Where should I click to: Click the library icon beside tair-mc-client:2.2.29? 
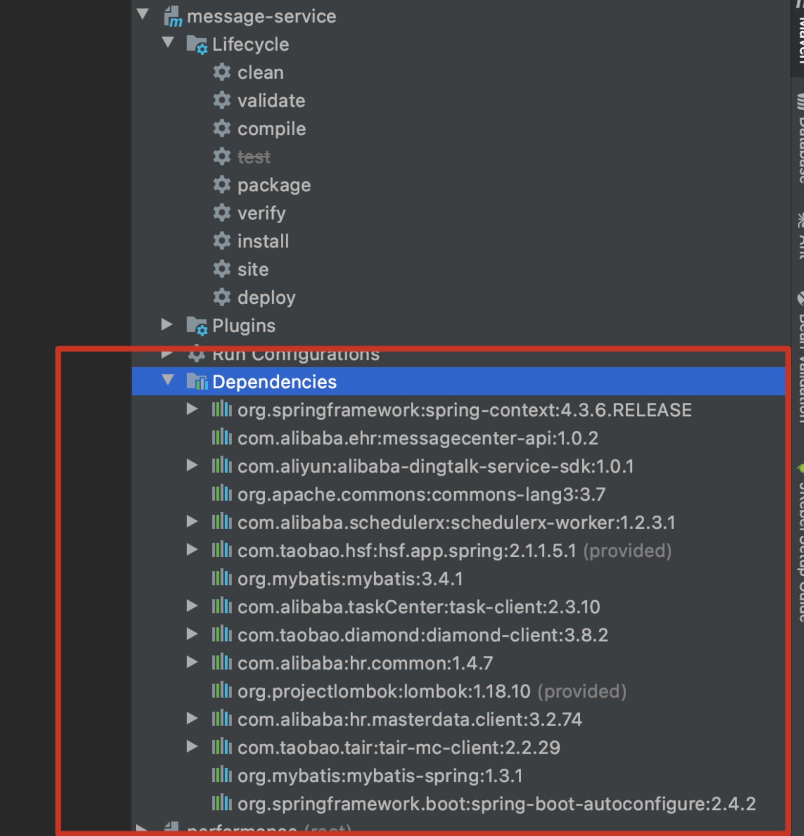[x=222, y=747]
